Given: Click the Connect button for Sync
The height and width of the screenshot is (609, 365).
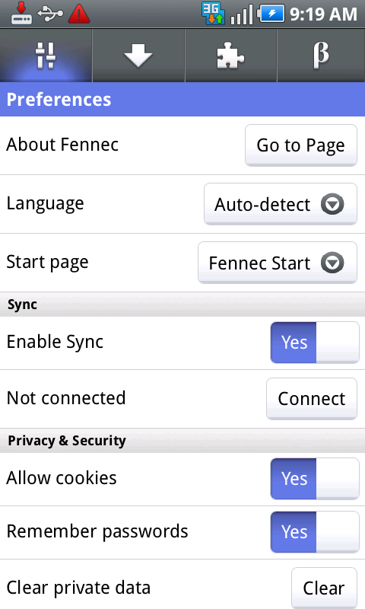Looking at the screenshot, I should point(312,398).
